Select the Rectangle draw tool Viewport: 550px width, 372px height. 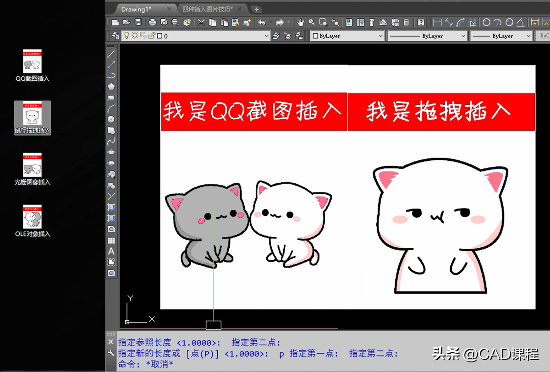coord(111,98)
